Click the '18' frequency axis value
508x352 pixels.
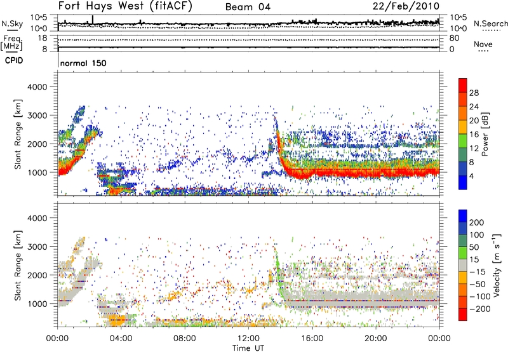43,38
